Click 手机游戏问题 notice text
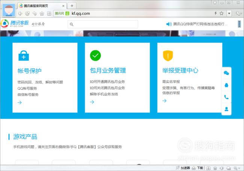244x171 pixels. (x=67, y=147)
